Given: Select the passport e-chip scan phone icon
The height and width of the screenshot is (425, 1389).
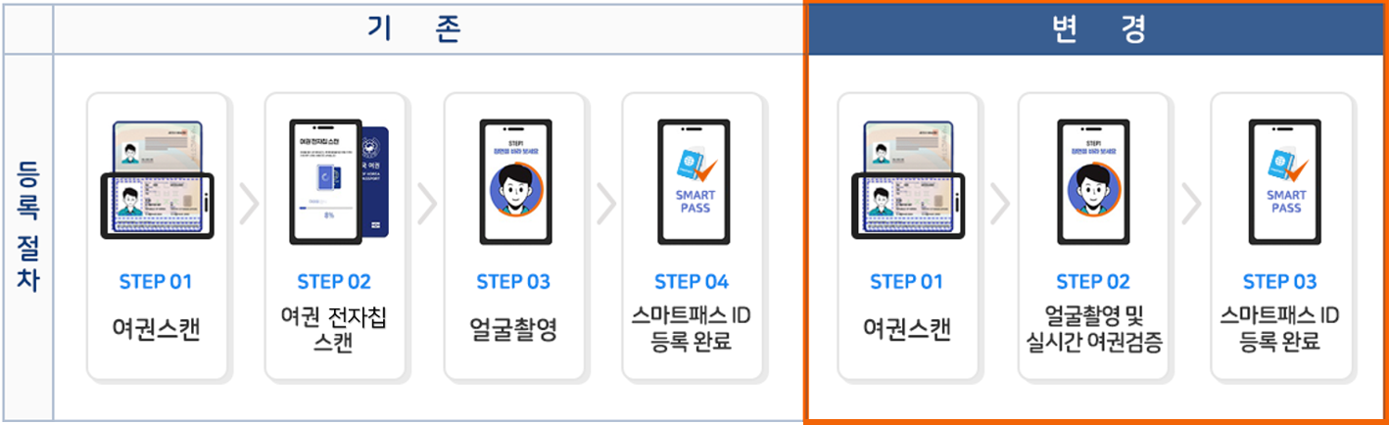Looking at the screenshot, I should point(319,181).
